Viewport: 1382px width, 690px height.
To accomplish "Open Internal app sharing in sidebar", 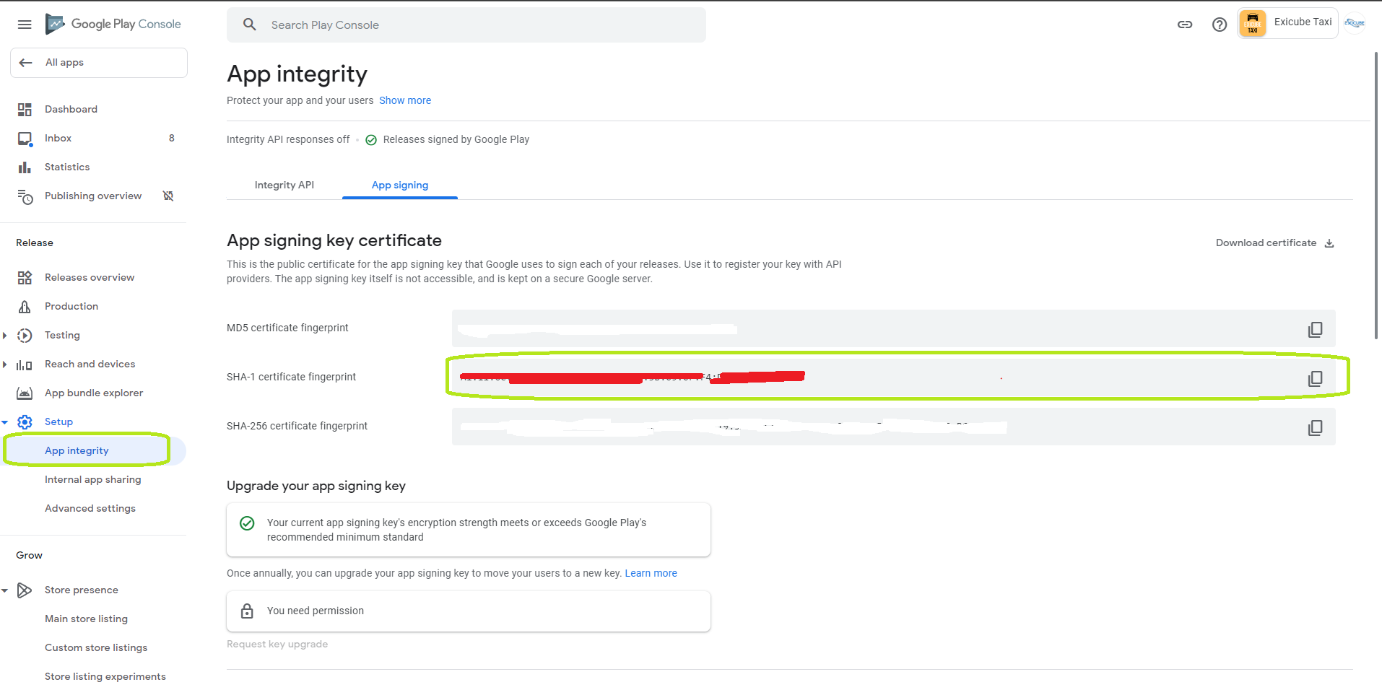I will (x=93, y=479).
